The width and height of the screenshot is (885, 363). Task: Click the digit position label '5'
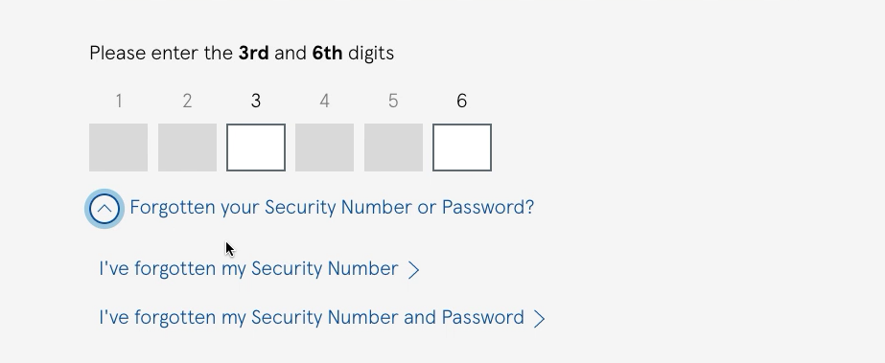point(393,101)
